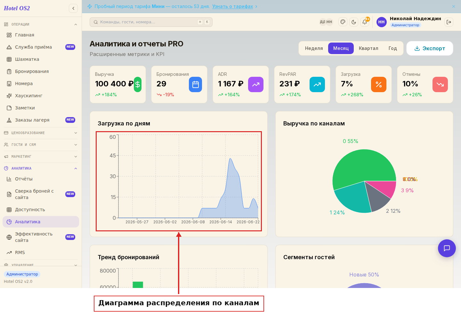Close the trial period banner
The width and height of the screenshot is (461, 319).
click(454, 6)
